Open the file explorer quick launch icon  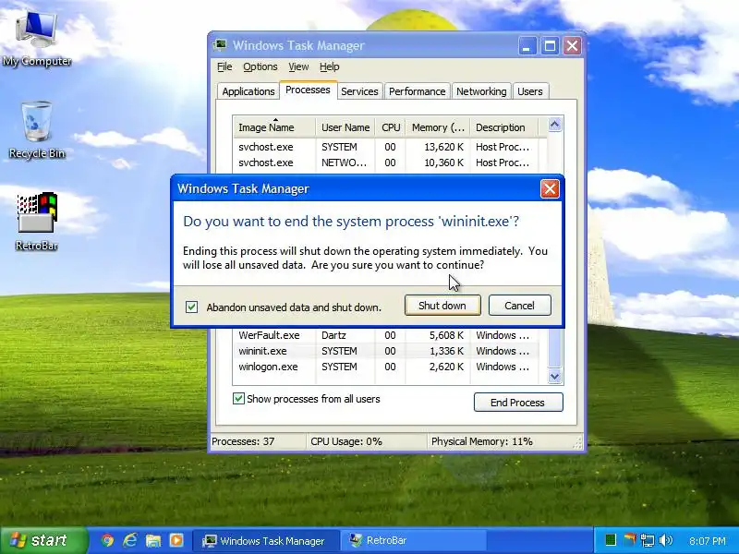pyautogui.click(x=153, y=540)
